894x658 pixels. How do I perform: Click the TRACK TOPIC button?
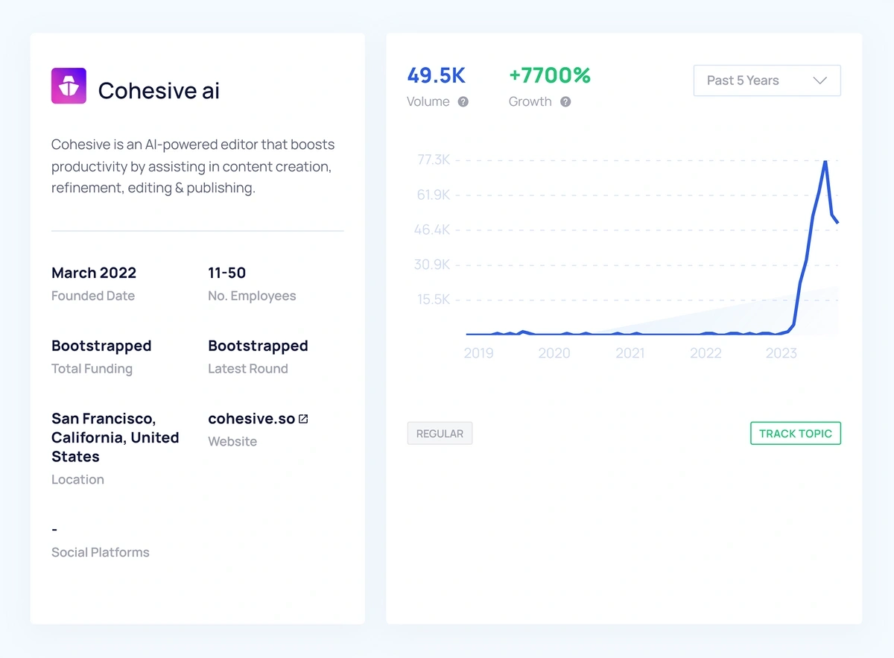pyautogui.click(x=796, y=434)
